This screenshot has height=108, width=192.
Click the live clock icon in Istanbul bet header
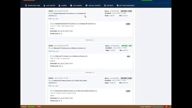[x=49, y=13]
